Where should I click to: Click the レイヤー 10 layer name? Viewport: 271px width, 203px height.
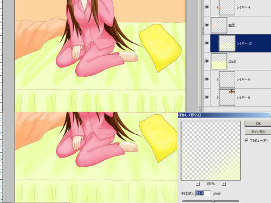[244, 43]
